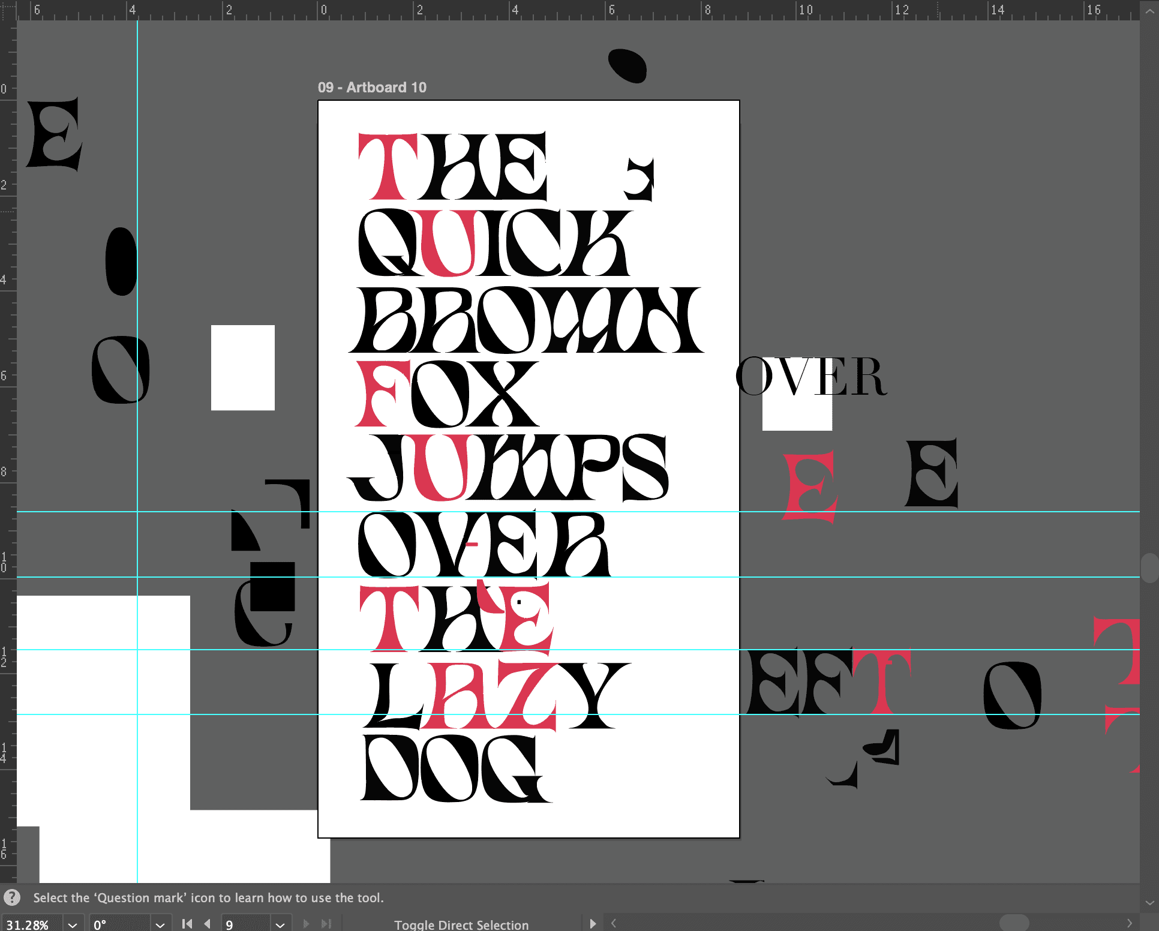This screenshot has height=931, width=1159.
Task: Go to previous artboard arrow
Action: 208,924
